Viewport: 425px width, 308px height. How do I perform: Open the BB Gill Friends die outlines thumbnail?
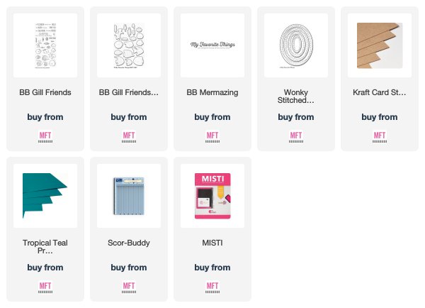[129, 45]
